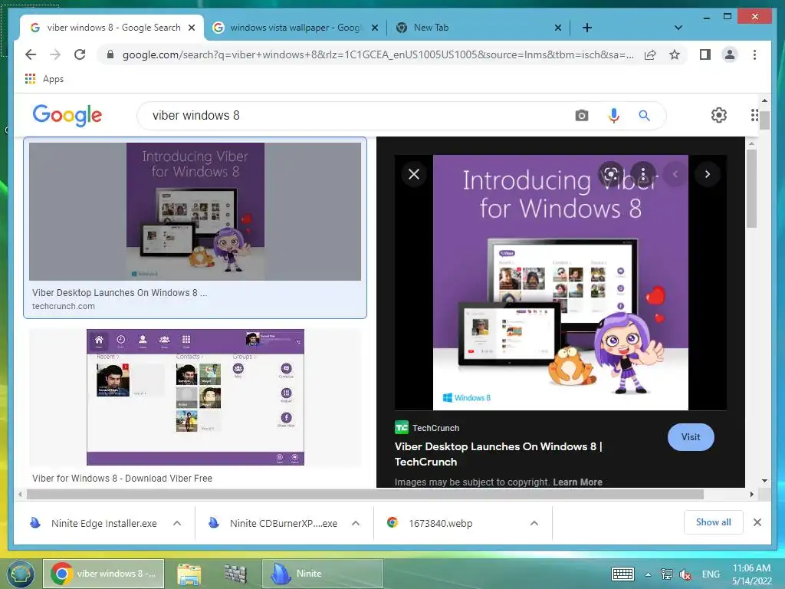Reload the current page
Viewport: 785px width, 589px height.
(80, 54)
